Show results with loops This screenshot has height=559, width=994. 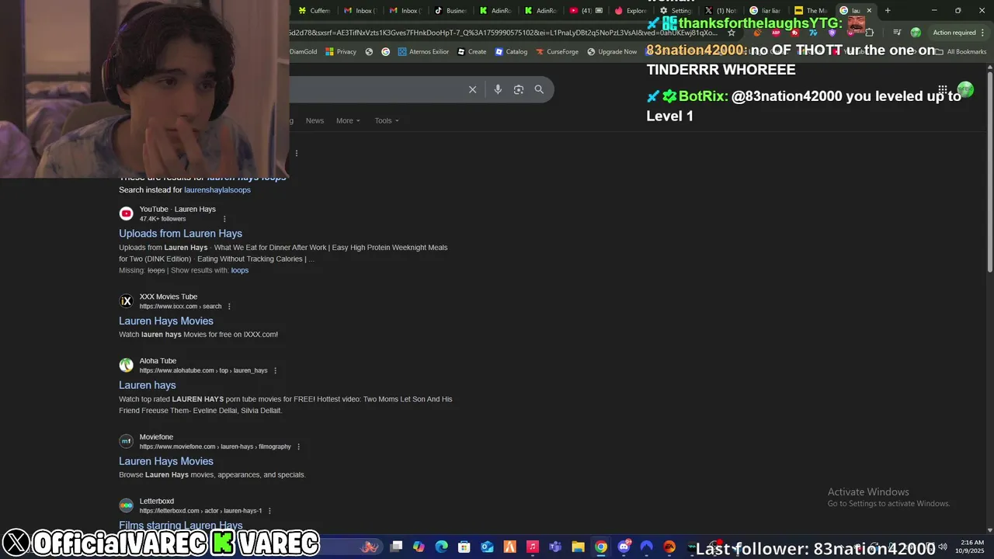tap(240, 270)
